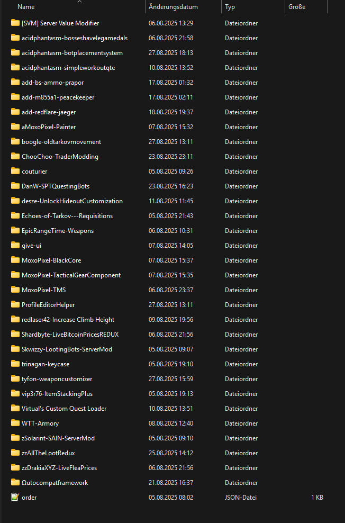Select the trinagan-keycase folder name
The height and width of the screenshot is (523, 345).
[46, 364]
